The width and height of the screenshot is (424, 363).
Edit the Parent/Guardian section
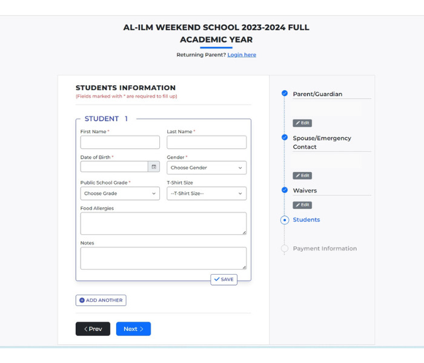point(302,123)
